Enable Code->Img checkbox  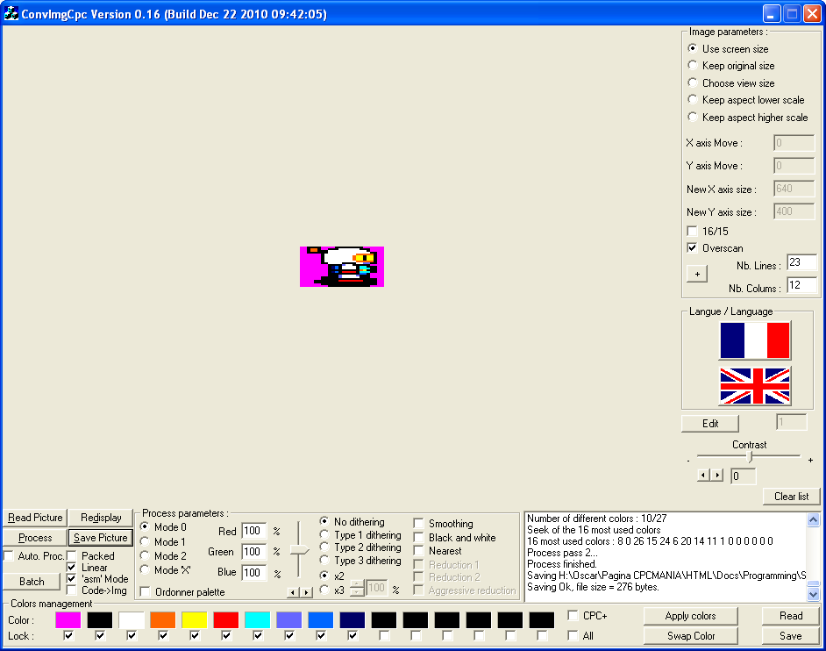[72, 590]
